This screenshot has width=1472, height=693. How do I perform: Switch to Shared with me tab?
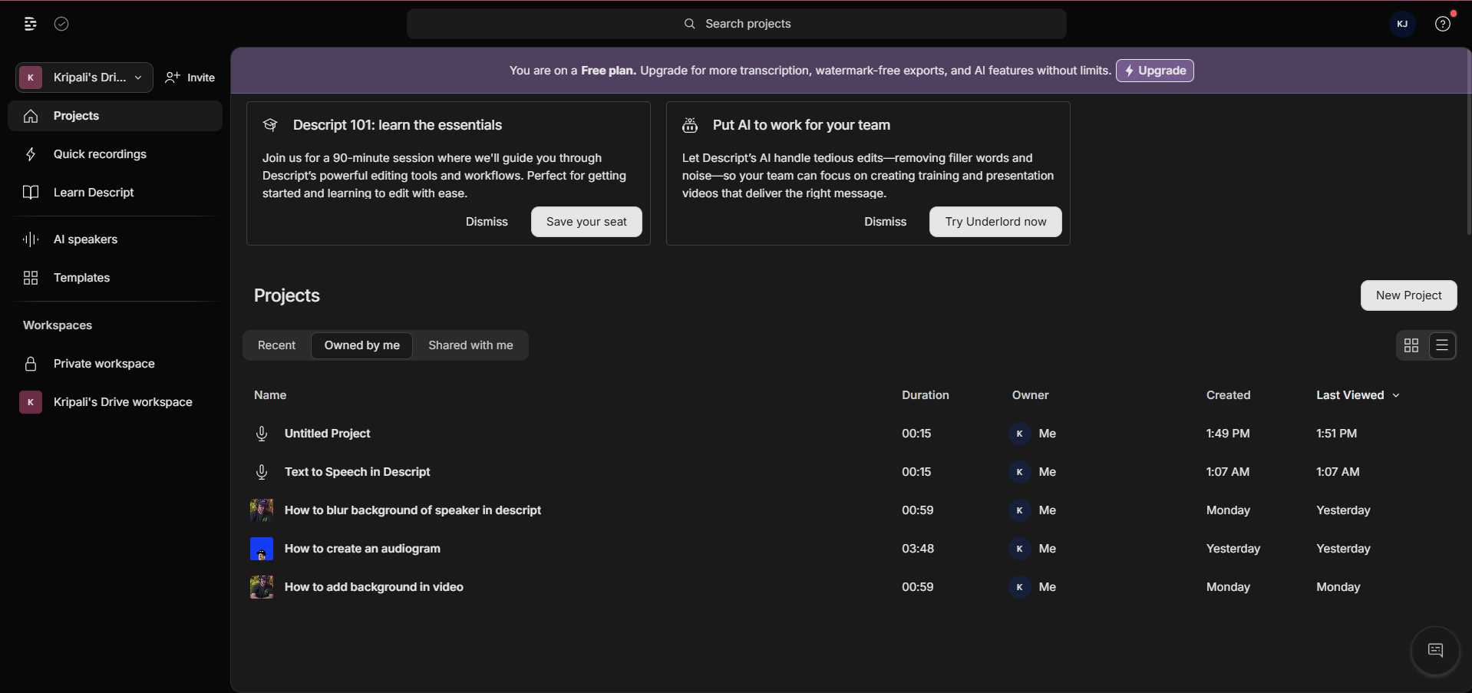[470, 345]
